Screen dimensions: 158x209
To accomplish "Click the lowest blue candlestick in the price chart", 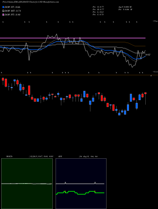I will click(x=119, y=114).
